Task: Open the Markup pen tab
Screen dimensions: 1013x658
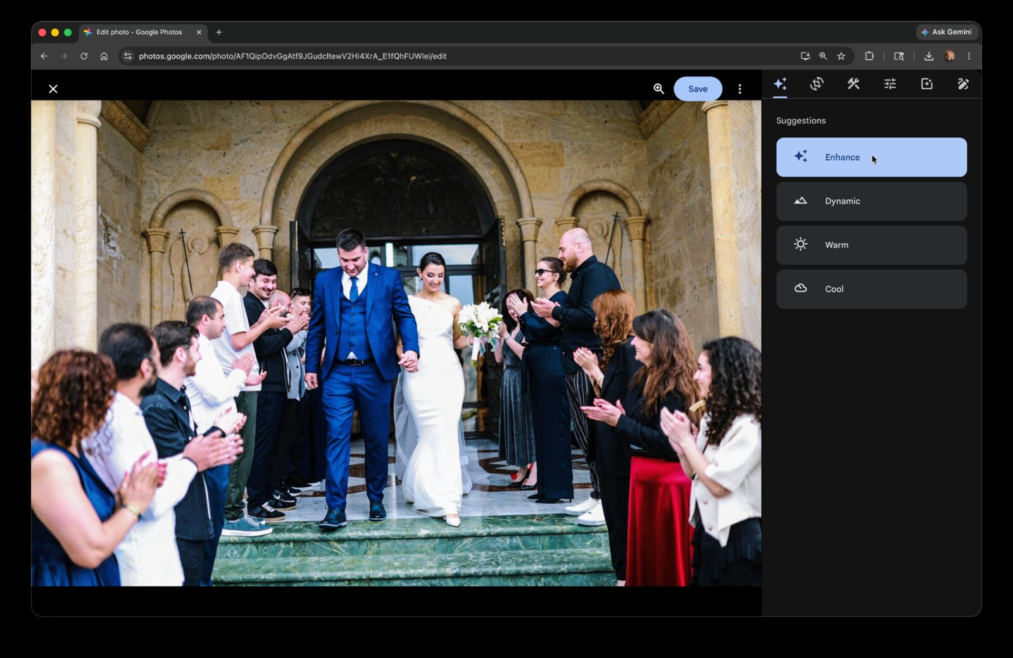Action: tap(963, 84)
